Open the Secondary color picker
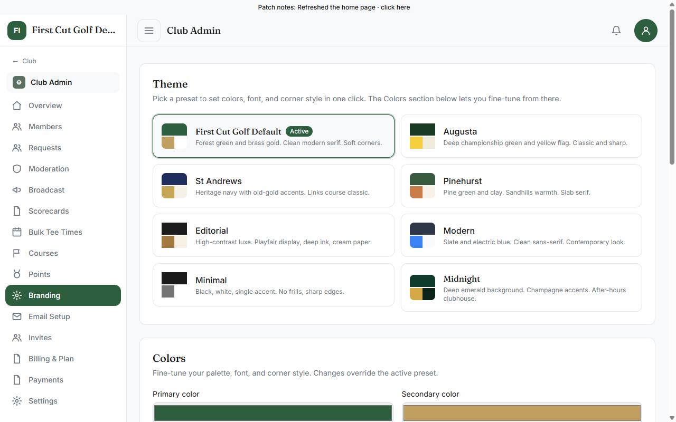This screenshot has width=676, height=422. pos(522,413)
